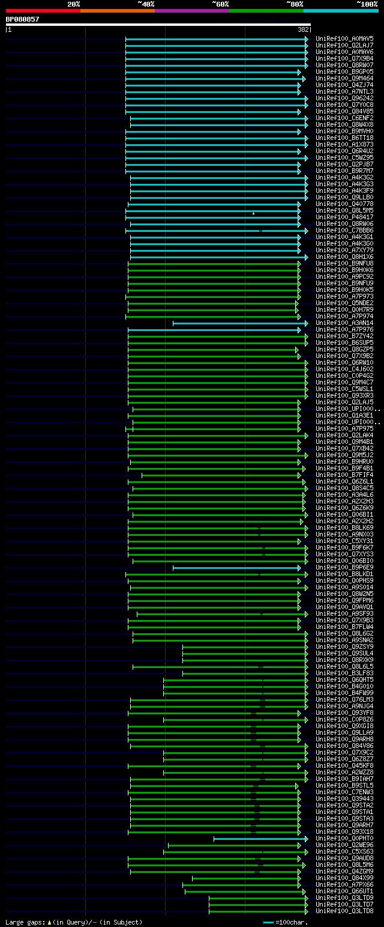Select hit UniRef100_Q8RW07

click(344, 65)
